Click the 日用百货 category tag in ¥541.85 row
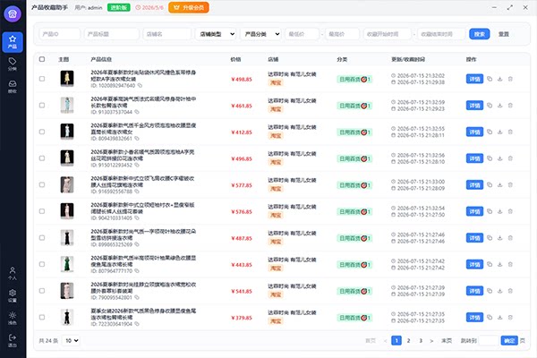537x358 pixels. click(354, 291)
